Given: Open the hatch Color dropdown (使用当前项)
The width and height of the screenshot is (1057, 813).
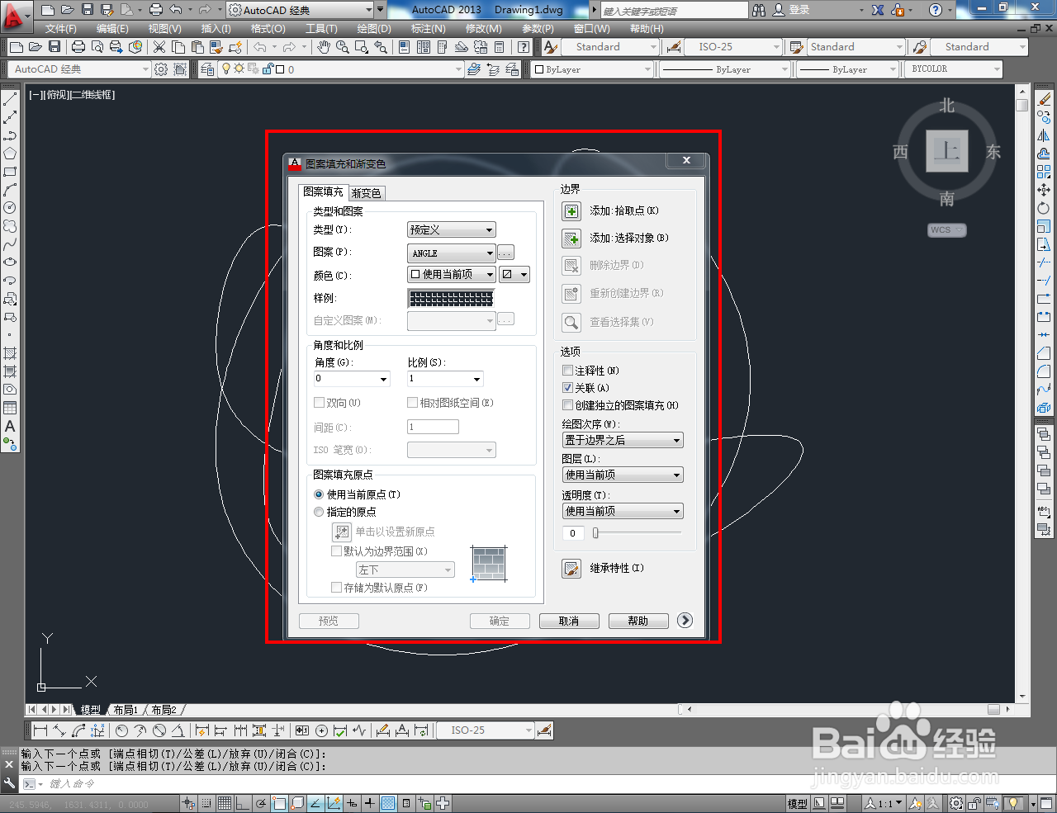Looking at the screenshot, I should coord(451,274).
